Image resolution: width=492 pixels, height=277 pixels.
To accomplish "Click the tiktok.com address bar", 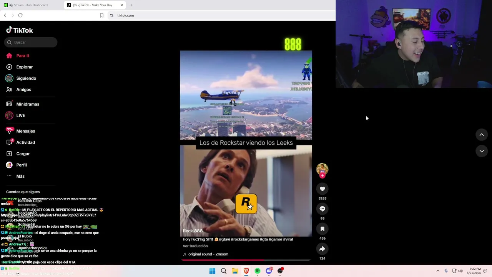I will pos(125,15).
